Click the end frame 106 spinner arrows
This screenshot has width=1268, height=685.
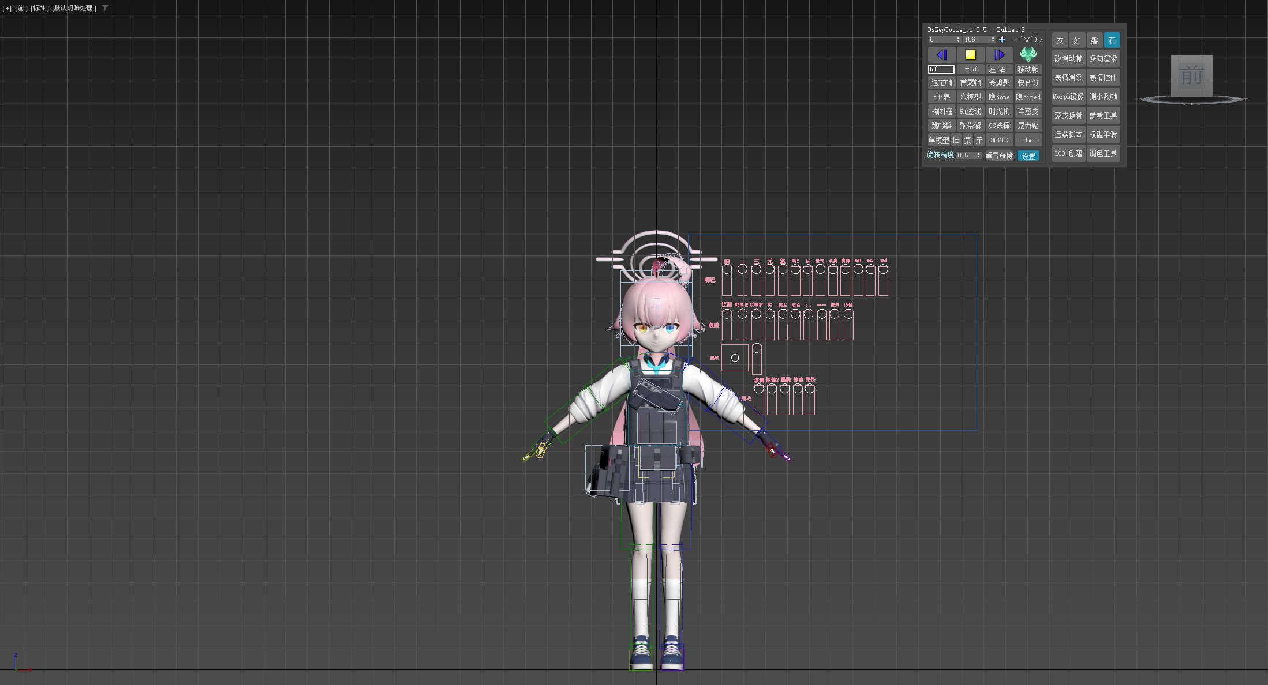[993, 40]
